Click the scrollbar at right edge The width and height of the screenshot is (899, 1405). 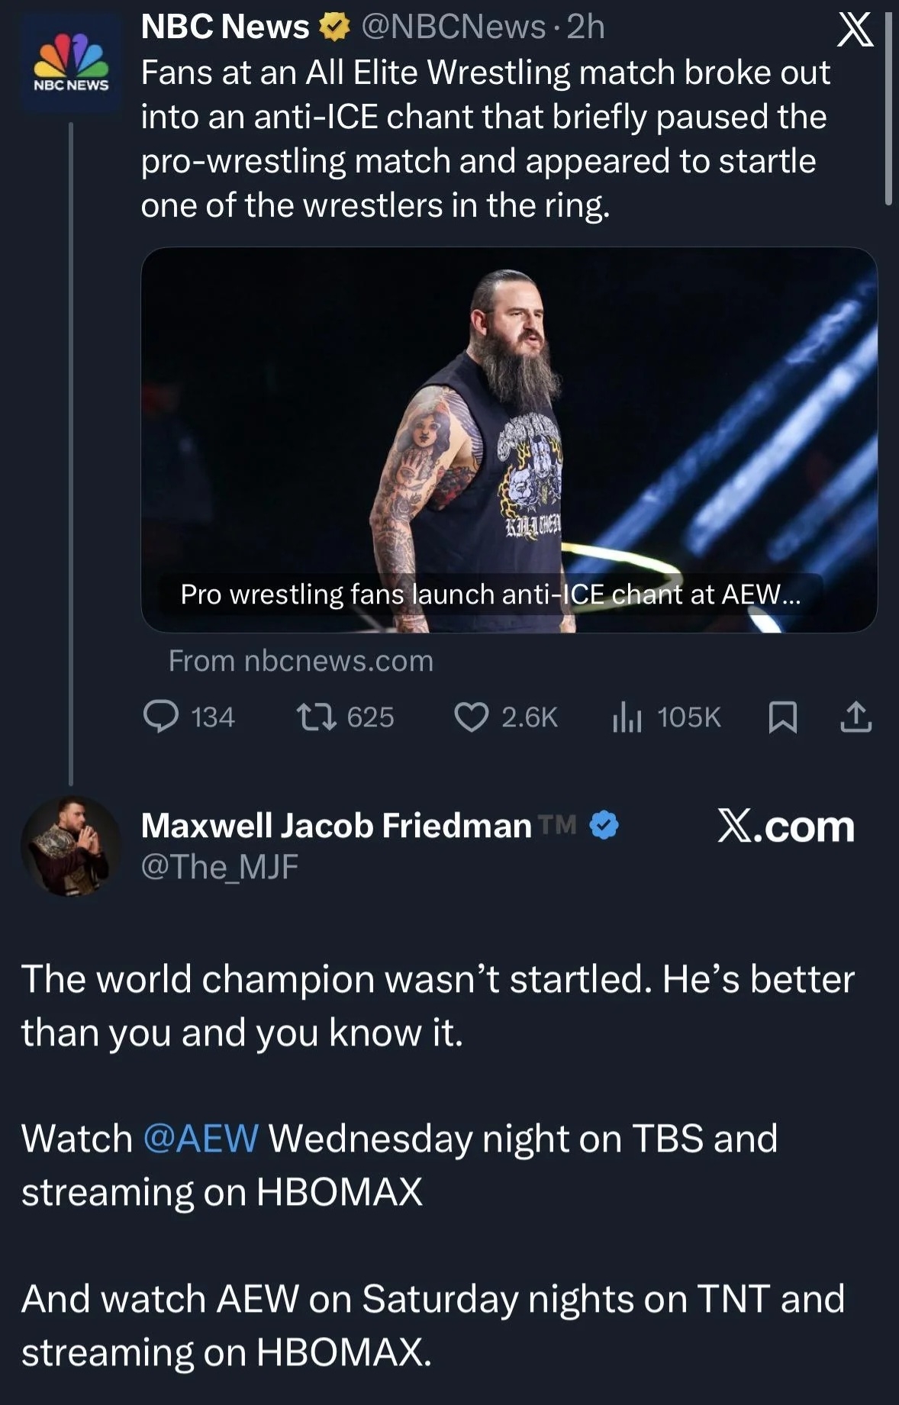888,107
